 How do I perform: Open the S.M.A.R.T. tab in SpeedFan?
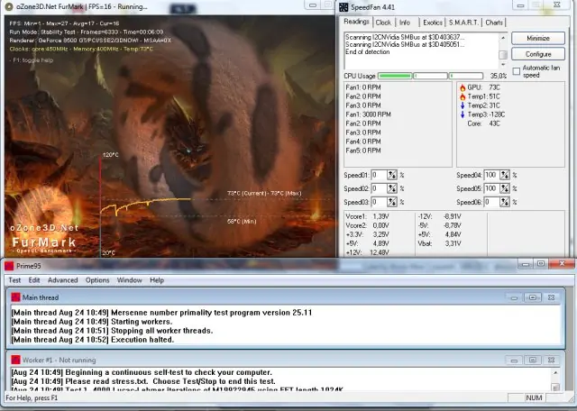pyautogui.click(x=463, y=23)
